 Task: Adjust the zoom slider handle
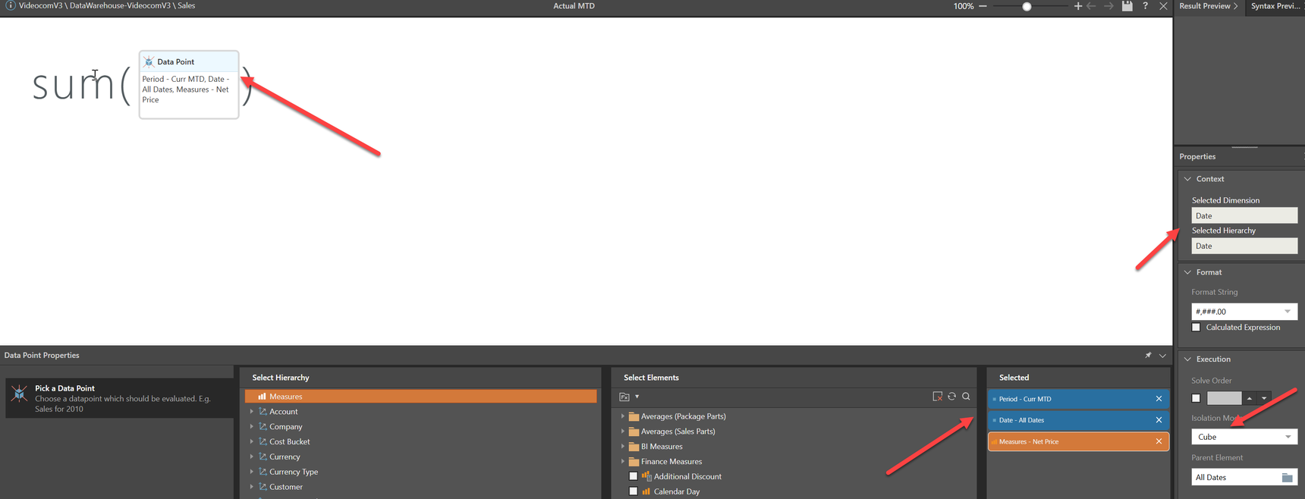(x=1027, y=6)
